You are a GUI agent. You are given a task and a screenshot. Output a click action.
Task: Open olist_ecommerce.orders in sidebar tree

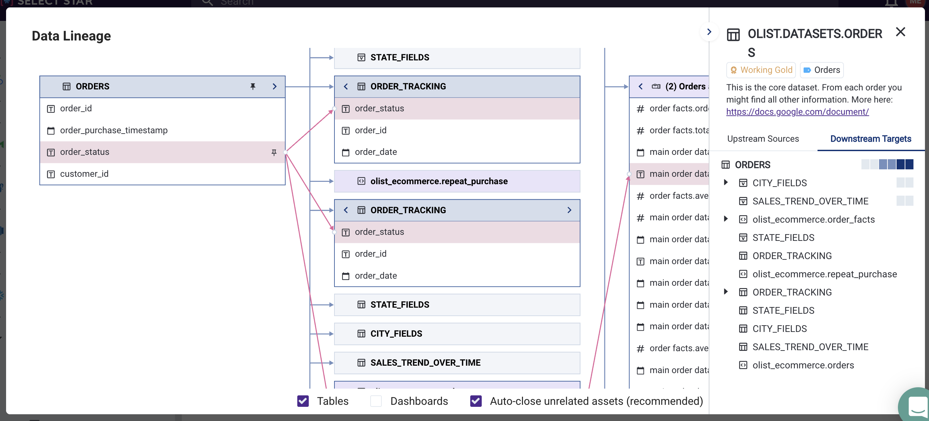tap(803, 365)
